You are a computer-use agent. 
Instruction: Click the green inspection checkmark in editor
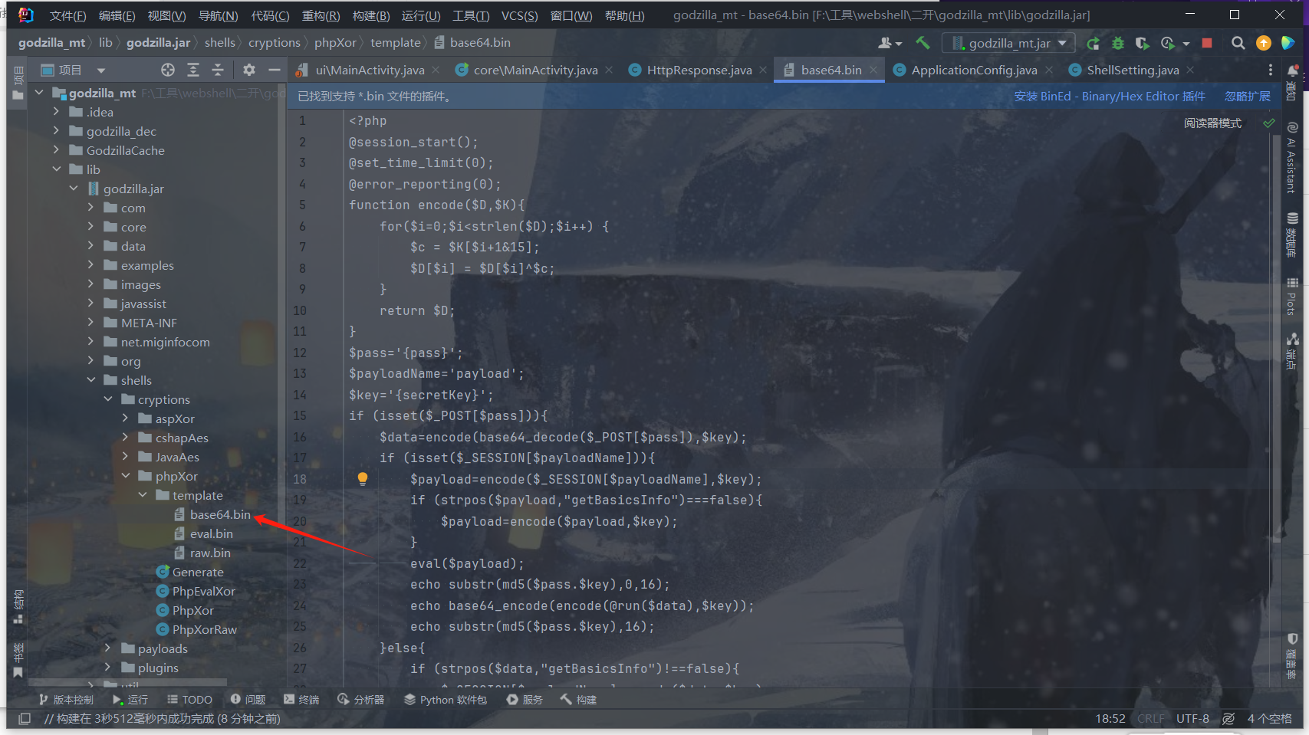pos(1270,123)
